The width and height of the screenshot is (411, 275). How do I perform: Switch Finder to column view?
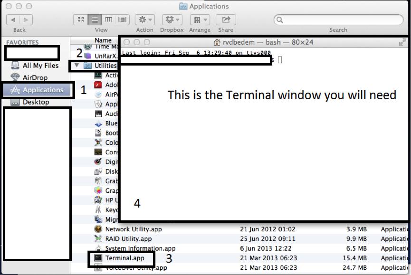107,19
